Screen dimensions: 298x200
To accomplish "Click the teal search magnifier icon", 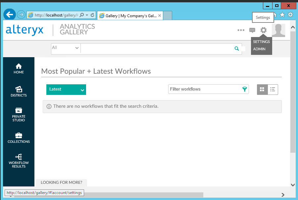I will click(x=236, y=48).
